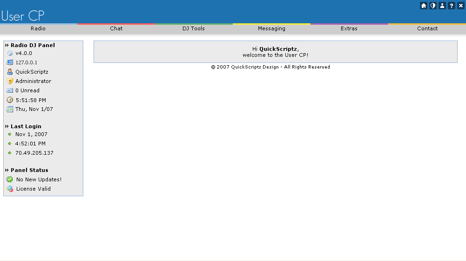Open the user profile icon in header
The width and height of the screenshot is (466, 261).
click(x=442, y=6)
